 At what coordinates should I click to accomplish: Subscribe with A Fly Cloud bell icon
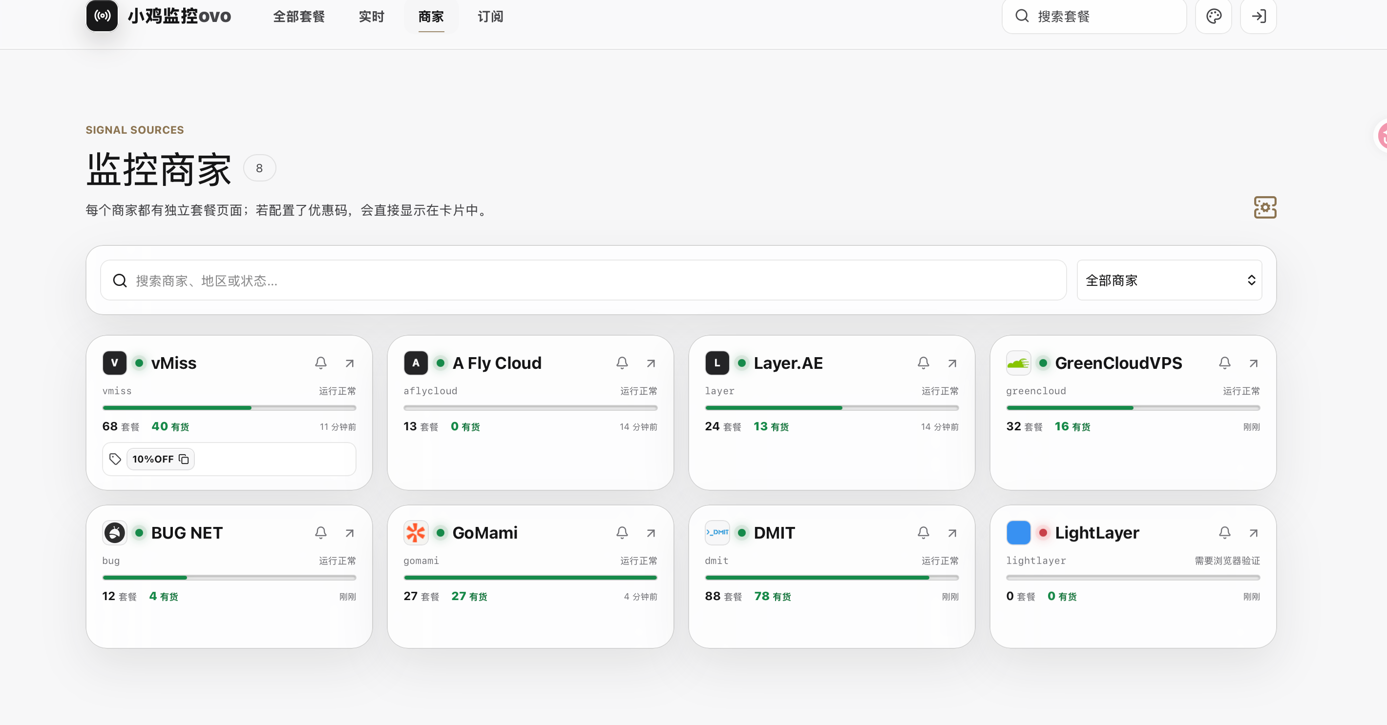coord(622,363)
